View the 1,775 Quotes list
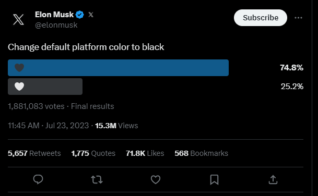318x196 pixels. coord(93,153)
